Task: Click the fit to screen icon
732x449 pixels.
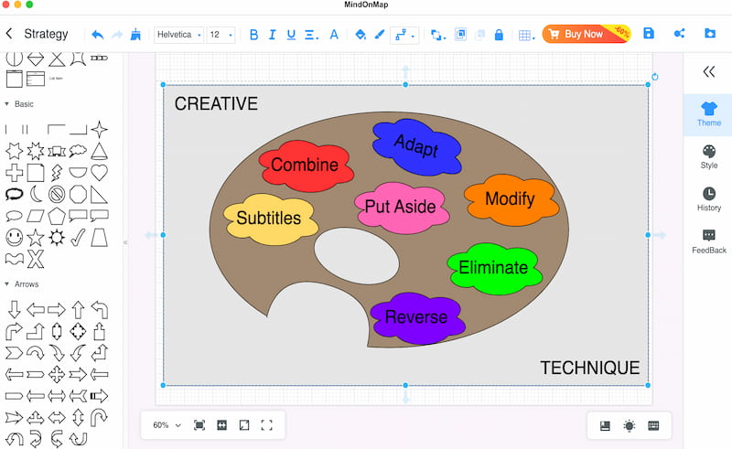Action: pos(199,425)
